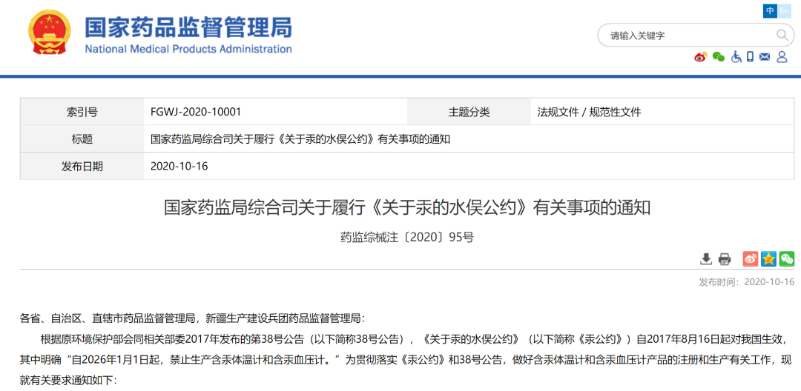This screenshot has height=391, width=801.
Task: Click National Medical Products Administration text
Action: click(188, 49)
